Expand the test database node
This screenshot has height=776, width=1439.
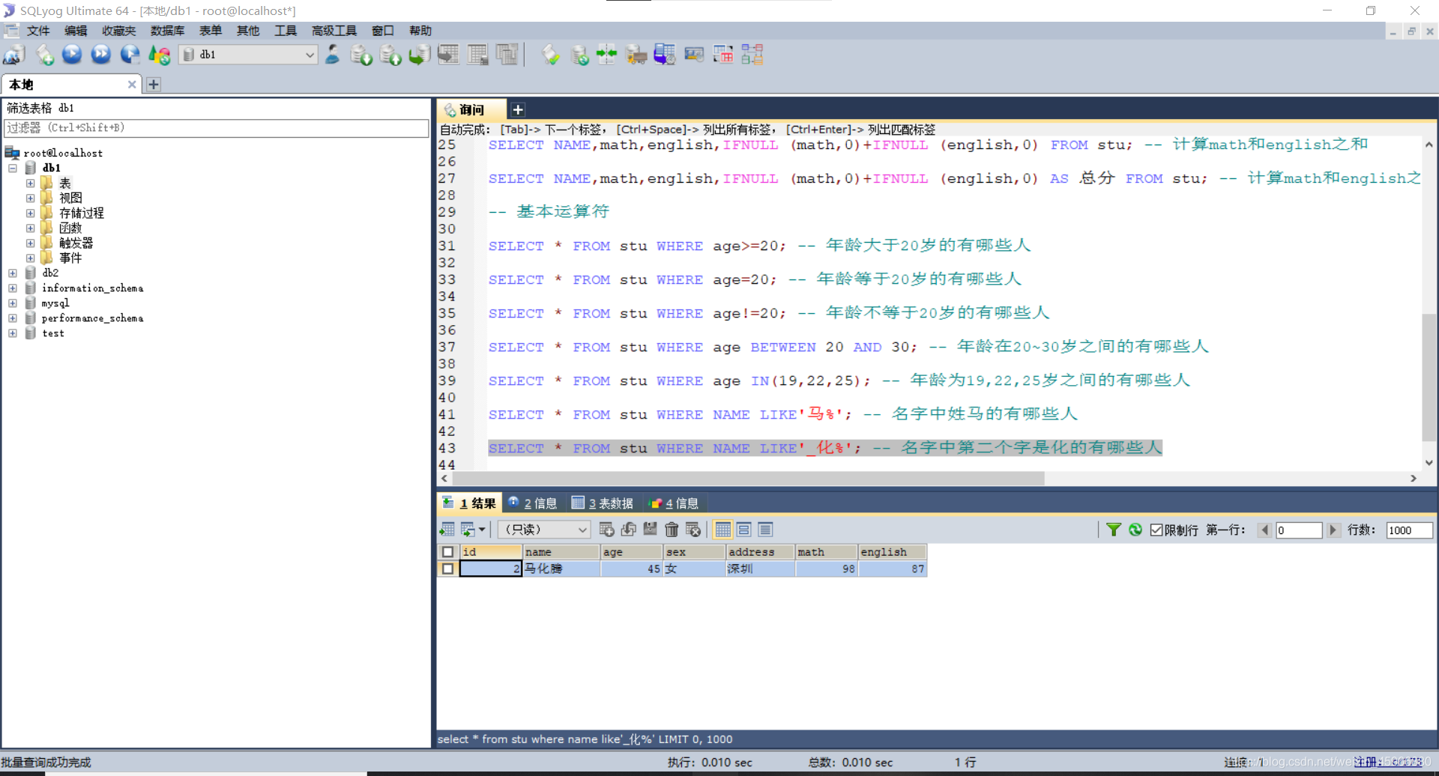pyautogui.click(x=13, y=333)
